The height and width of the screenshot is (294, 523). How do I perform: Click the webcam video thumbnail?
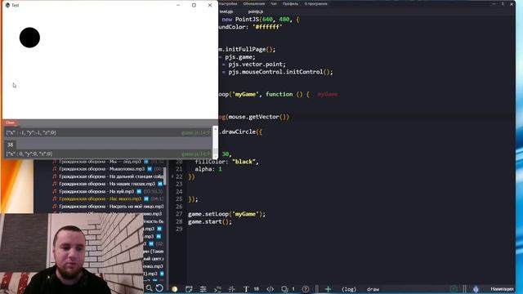pyautogui.click(x=72, y=254)
